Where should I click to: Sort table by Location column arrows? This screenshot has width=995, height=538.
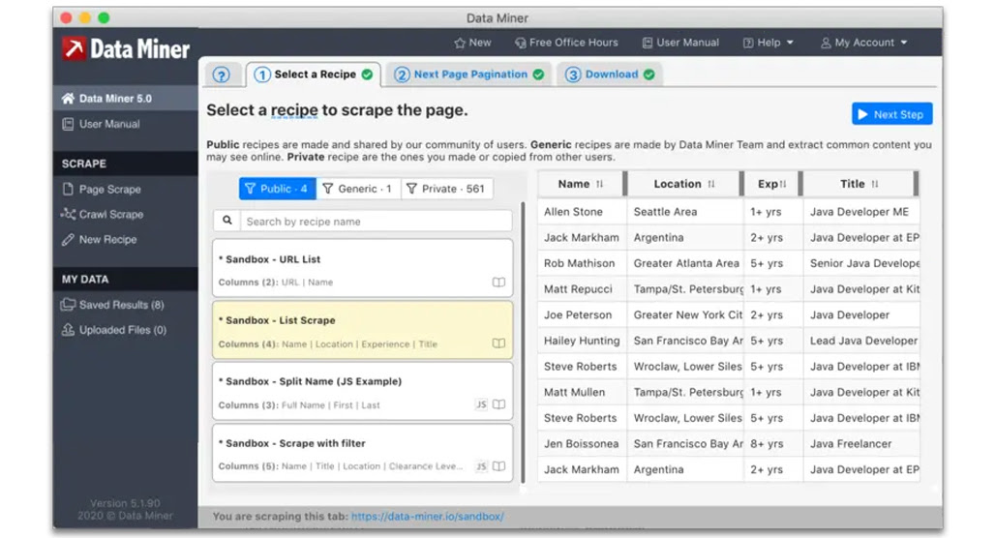(711, 184)
